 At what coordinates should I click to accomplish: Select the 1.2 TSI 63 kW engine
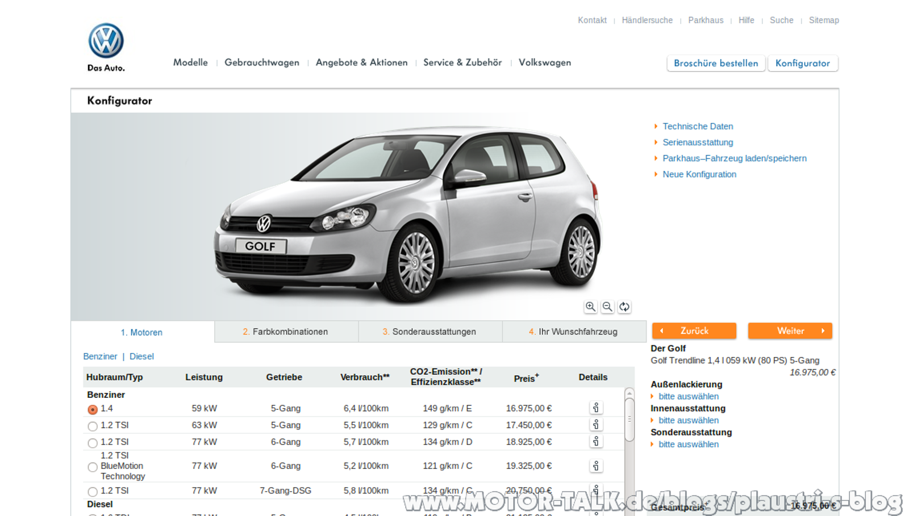(x=93, y=426)
